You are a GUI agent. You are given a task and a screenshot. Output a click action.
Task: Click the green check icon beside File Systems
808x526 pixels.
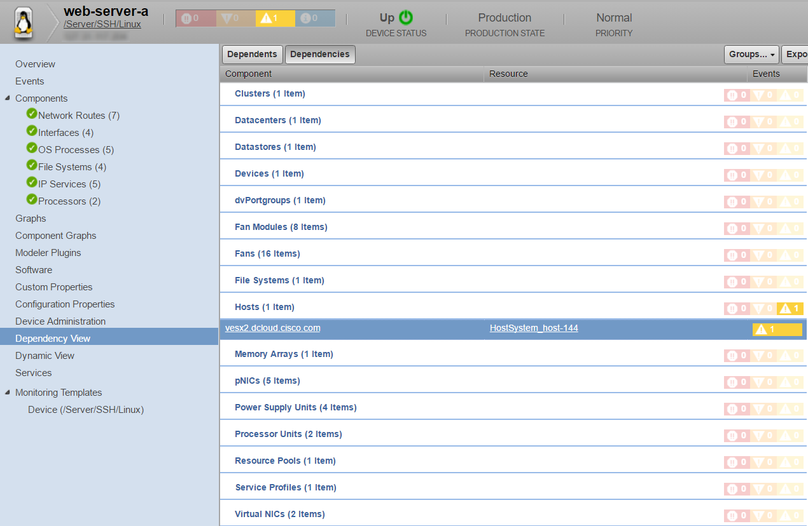point(32,165)
